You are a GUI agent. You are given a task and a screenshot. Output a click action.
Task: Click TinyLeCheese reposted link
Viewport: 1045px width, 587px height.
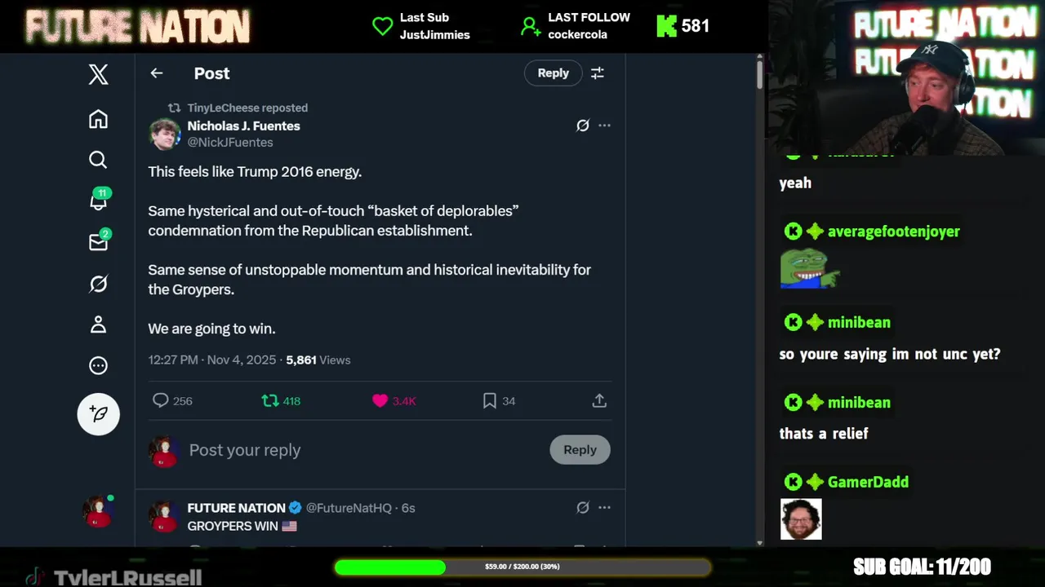coord(247,108)
